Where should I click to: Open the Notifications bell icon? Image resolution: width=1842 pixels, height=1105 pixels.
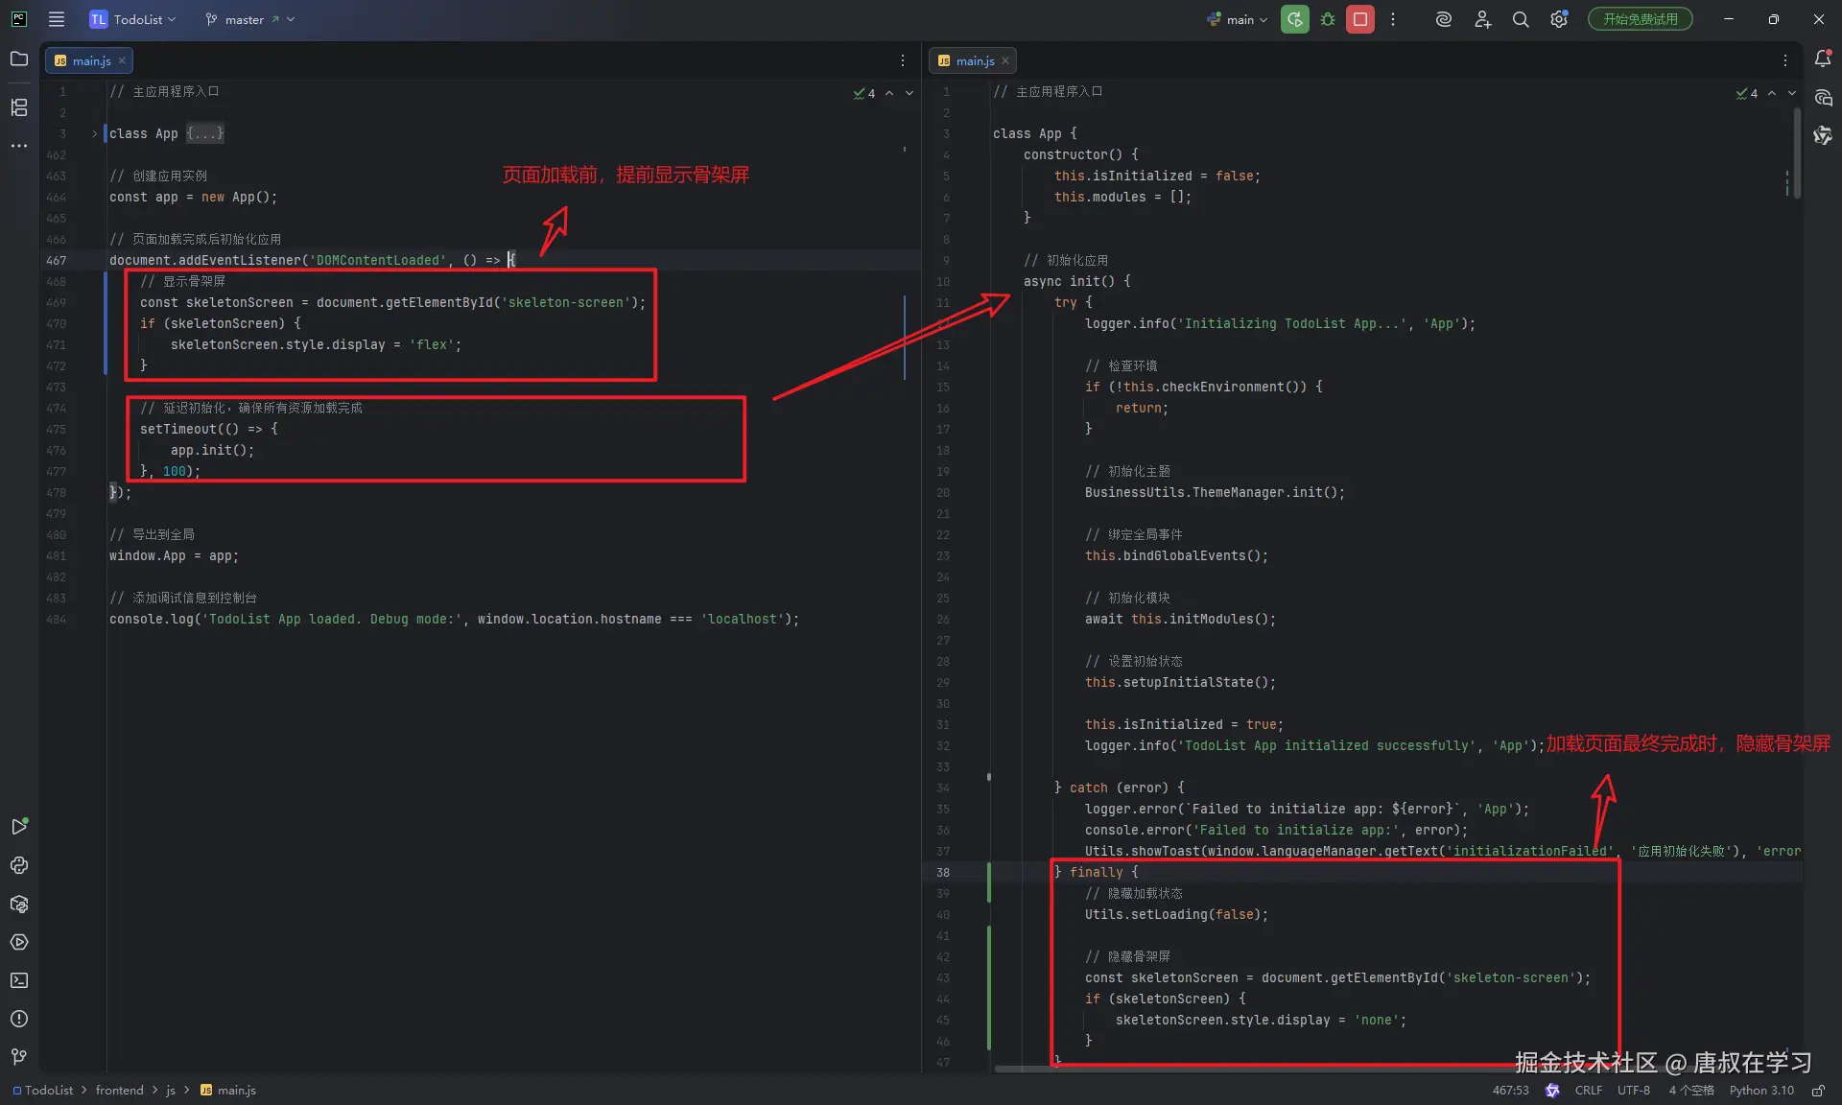pos(1823,59)
